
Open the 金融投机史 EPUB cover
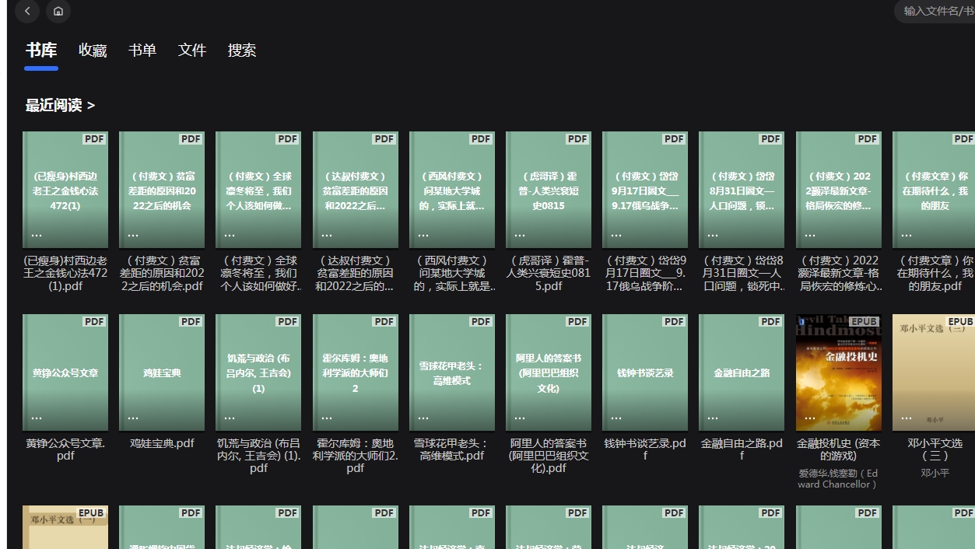pos(839,372)
